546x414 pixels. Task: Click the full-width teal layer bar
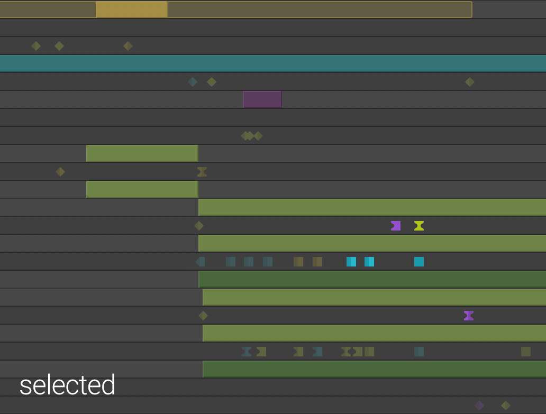click(273, 63)
